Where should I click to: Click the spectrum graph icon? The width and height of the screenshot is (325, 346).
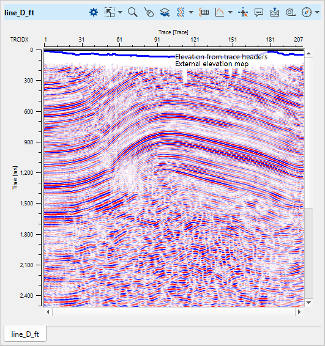click(x=219, y=12)
